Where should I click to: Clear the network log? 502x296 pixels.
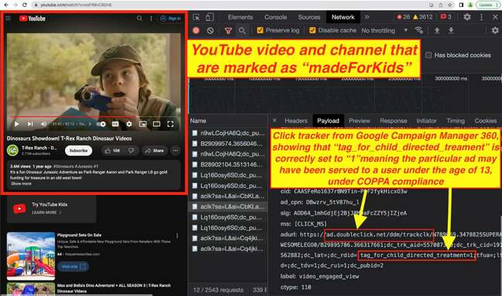pyautogui.click(x=211, y=31)
